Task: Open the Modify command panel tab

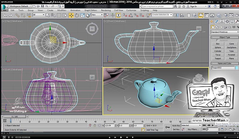Action: (217, 21)
